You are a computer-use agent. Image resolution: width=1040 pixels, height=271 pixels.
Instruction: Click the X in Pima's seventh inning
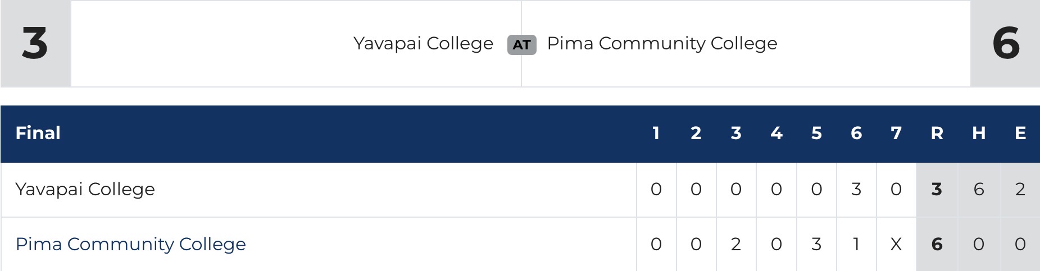[896, 244]
